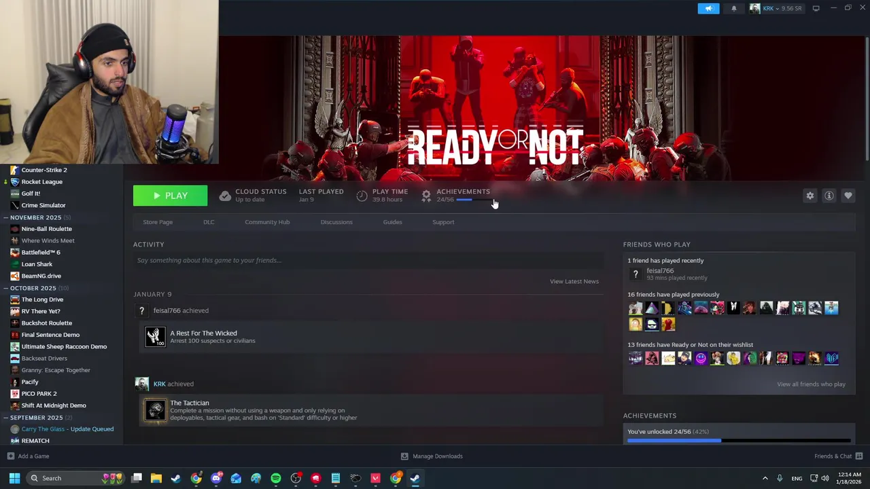Open the notifications bell
This screenshot has height=489, width=870.
tap(733, 8)
